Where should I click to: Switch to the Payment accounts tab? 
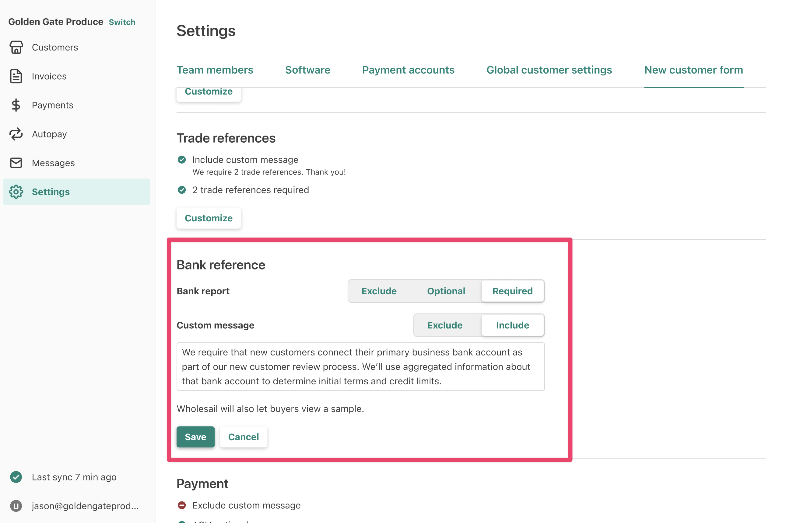coord(408,70)
